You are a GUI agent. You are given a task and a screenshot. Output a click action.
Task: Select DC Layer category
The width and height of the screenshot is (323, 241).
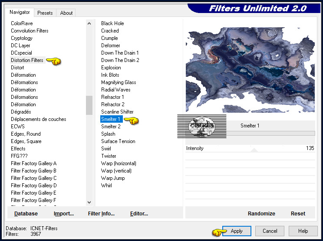[x=20, y=46]
